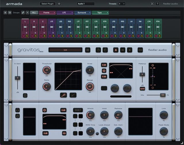Mute the R channel
The width and height of the screenshot is (184, 145).
(x=32, y=36)
